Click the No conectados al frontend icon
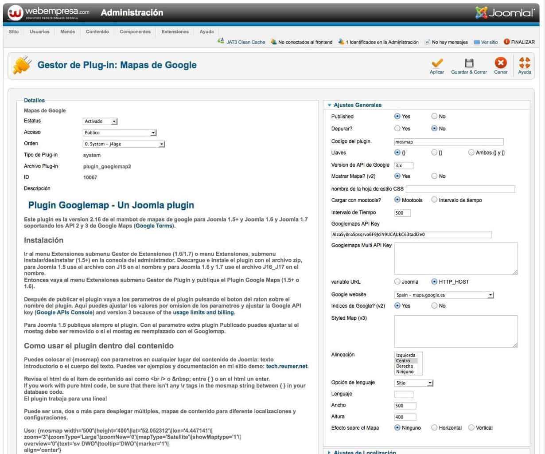The height and width of the screenshot is (454, 545). [x=274, y=42]
